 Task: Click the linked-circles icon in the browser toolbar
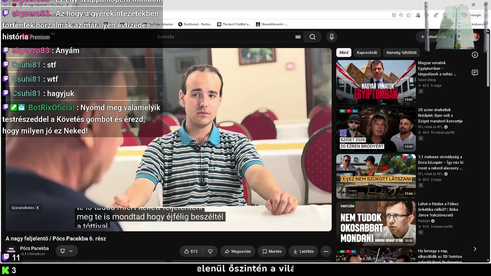(436, 15)
